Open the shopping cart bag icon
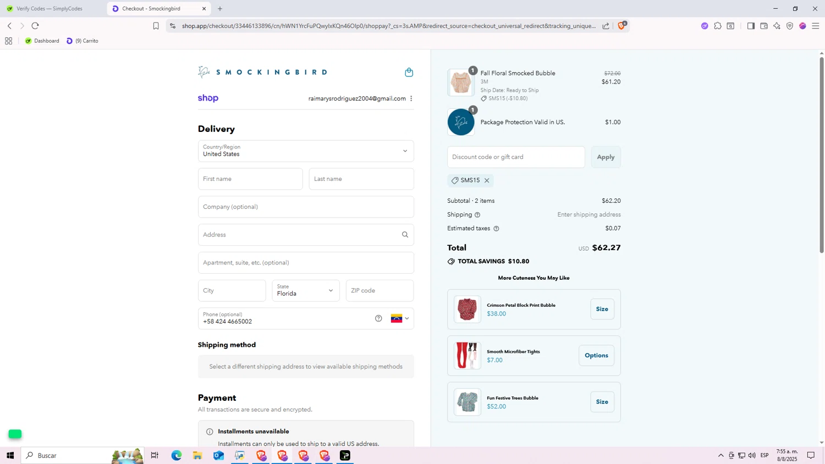The height and width of the screenshot is (464, 825). [x=409, y=72]
